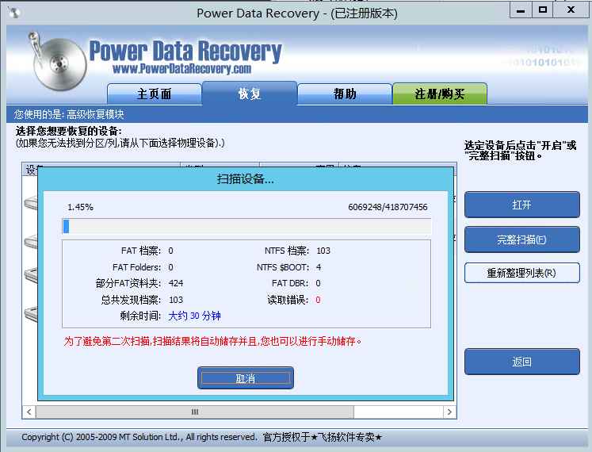Switch to the 恢复 tab
Viewport: 592px width, 452px height.
point(249,94)
